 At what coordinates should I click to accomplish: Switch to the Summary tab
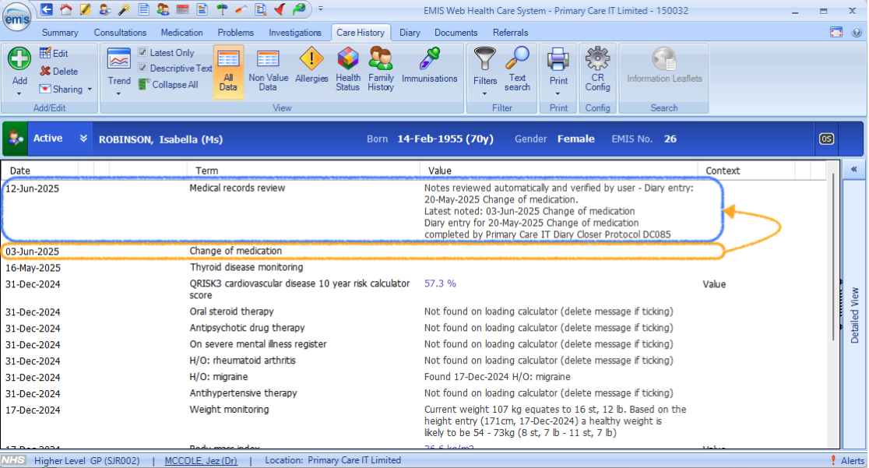click(60, 33)
